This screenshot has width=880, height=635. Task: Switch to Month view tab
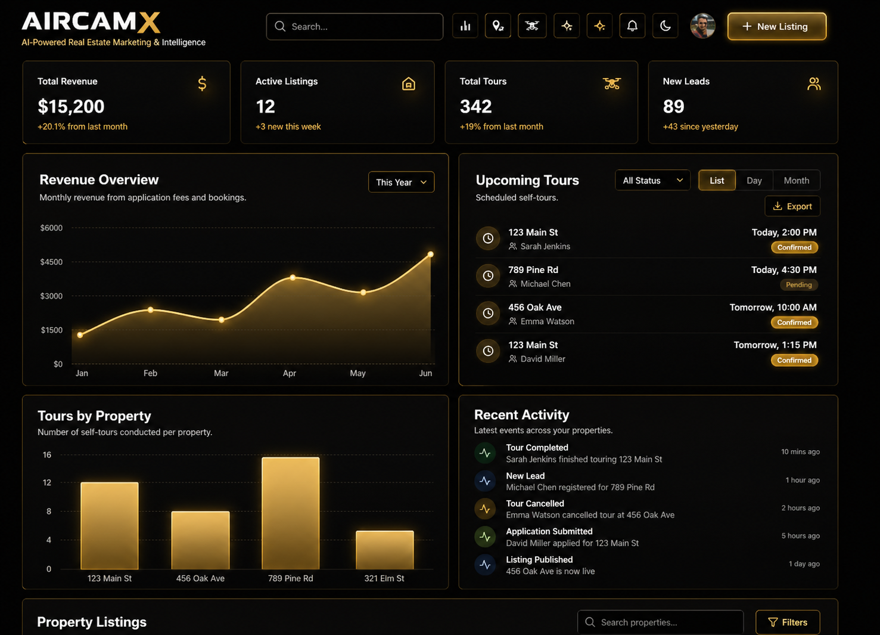pos(797,180)
